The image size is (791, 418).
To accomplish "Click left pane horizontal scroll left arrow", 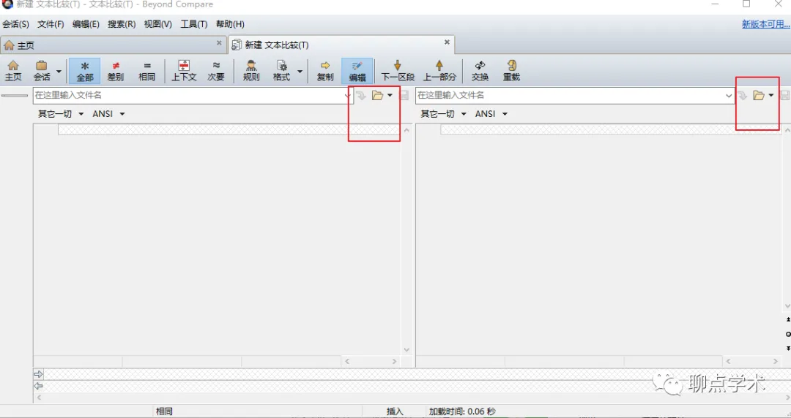I will (x=346, y=361).
